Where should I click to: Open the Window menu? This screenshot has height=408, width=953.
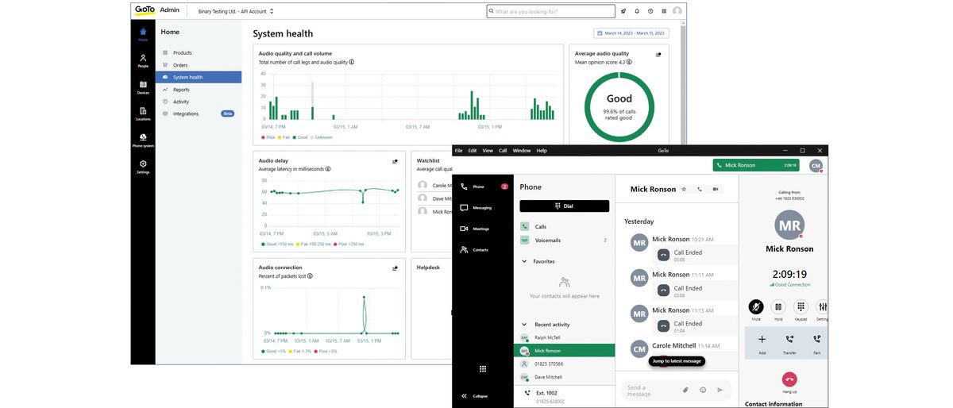(x=522, y=150)
